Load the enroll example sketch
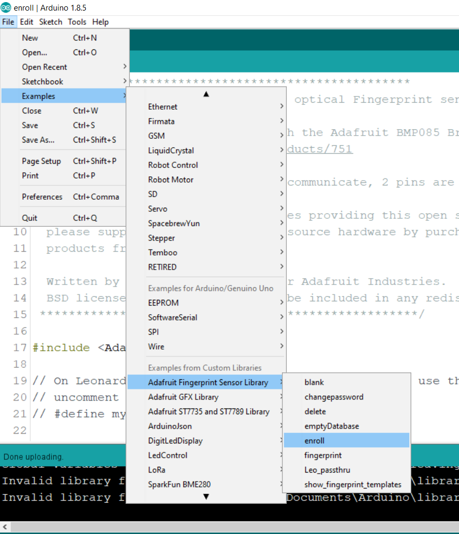Screen dimensions: 459x534 [x=347, y=441]
